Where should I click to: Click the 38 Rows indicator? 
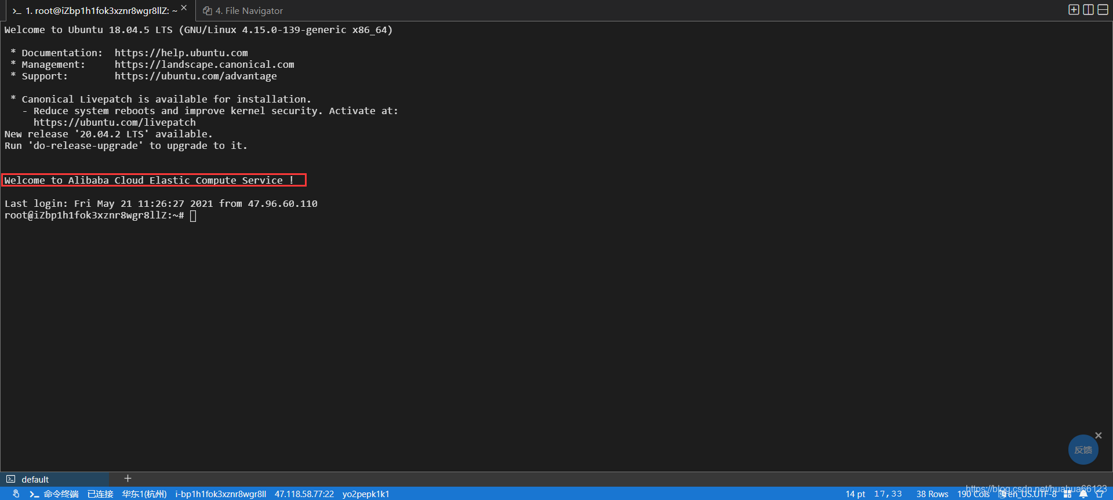(x=932, y=494)
